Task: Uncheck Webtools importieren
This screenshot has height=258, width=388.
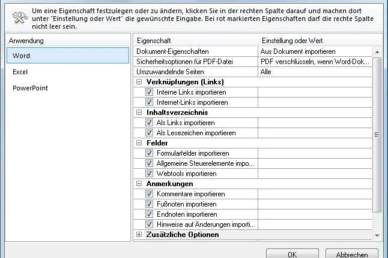Action: click(x=149, y=174)
